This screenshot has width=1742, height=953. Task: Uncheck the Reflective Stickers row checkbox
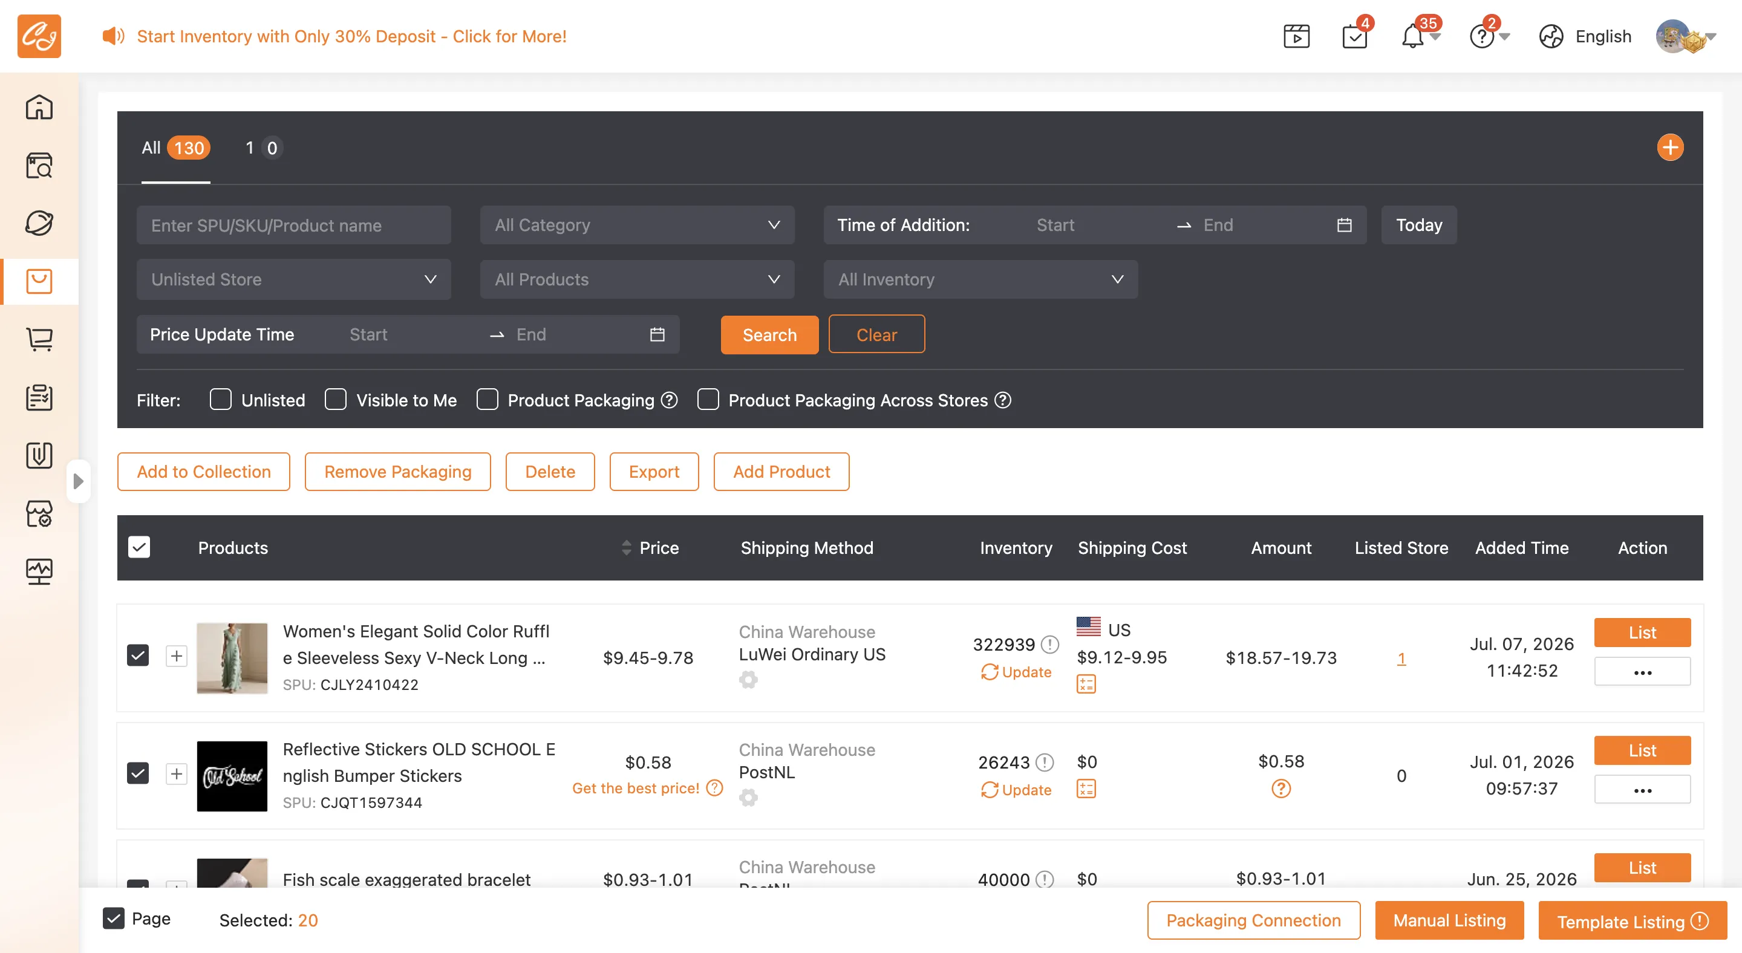tap(138, 773)
